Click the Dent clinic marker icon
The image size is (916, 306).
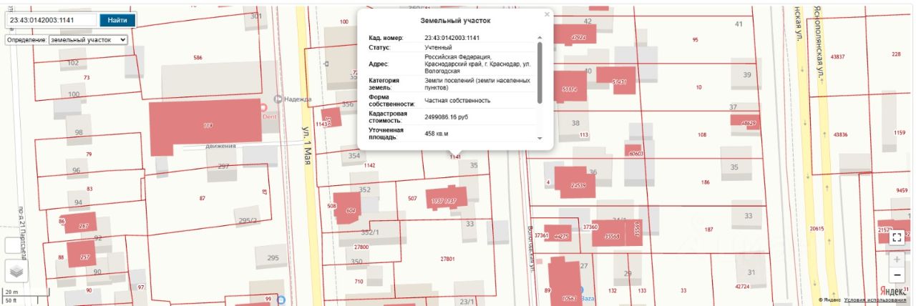[263, 108]
